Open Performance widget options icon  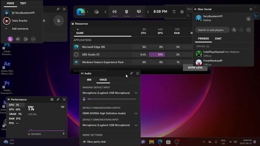(x=52, y=99)
